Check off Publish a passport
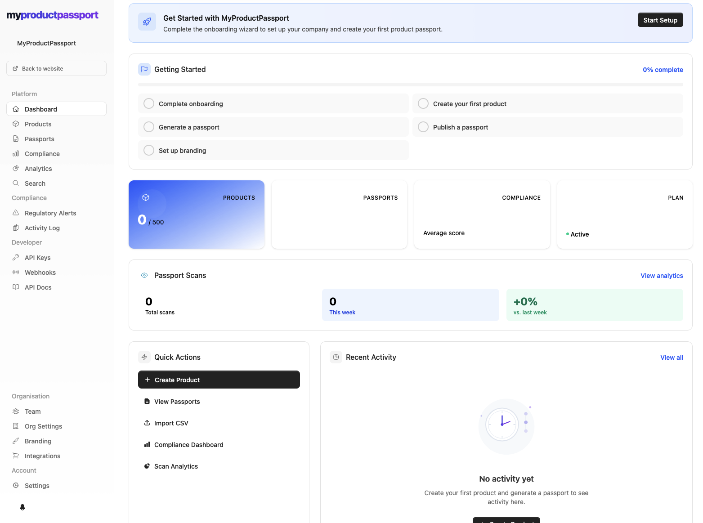 (423, 126)
